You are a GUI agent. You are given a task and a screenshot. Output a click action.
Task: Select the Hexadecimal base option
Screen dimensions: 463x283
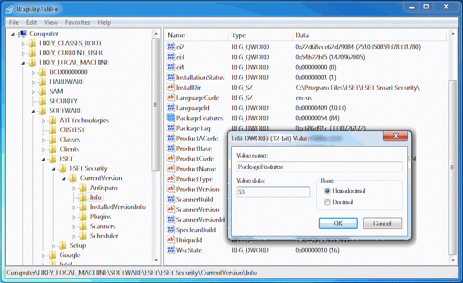(x=327, y=191)
